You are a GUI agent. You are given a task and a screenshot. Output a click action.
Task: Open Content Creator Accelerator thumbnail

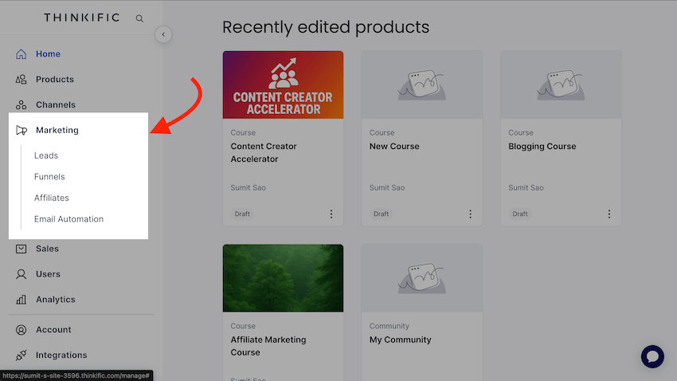284,84
